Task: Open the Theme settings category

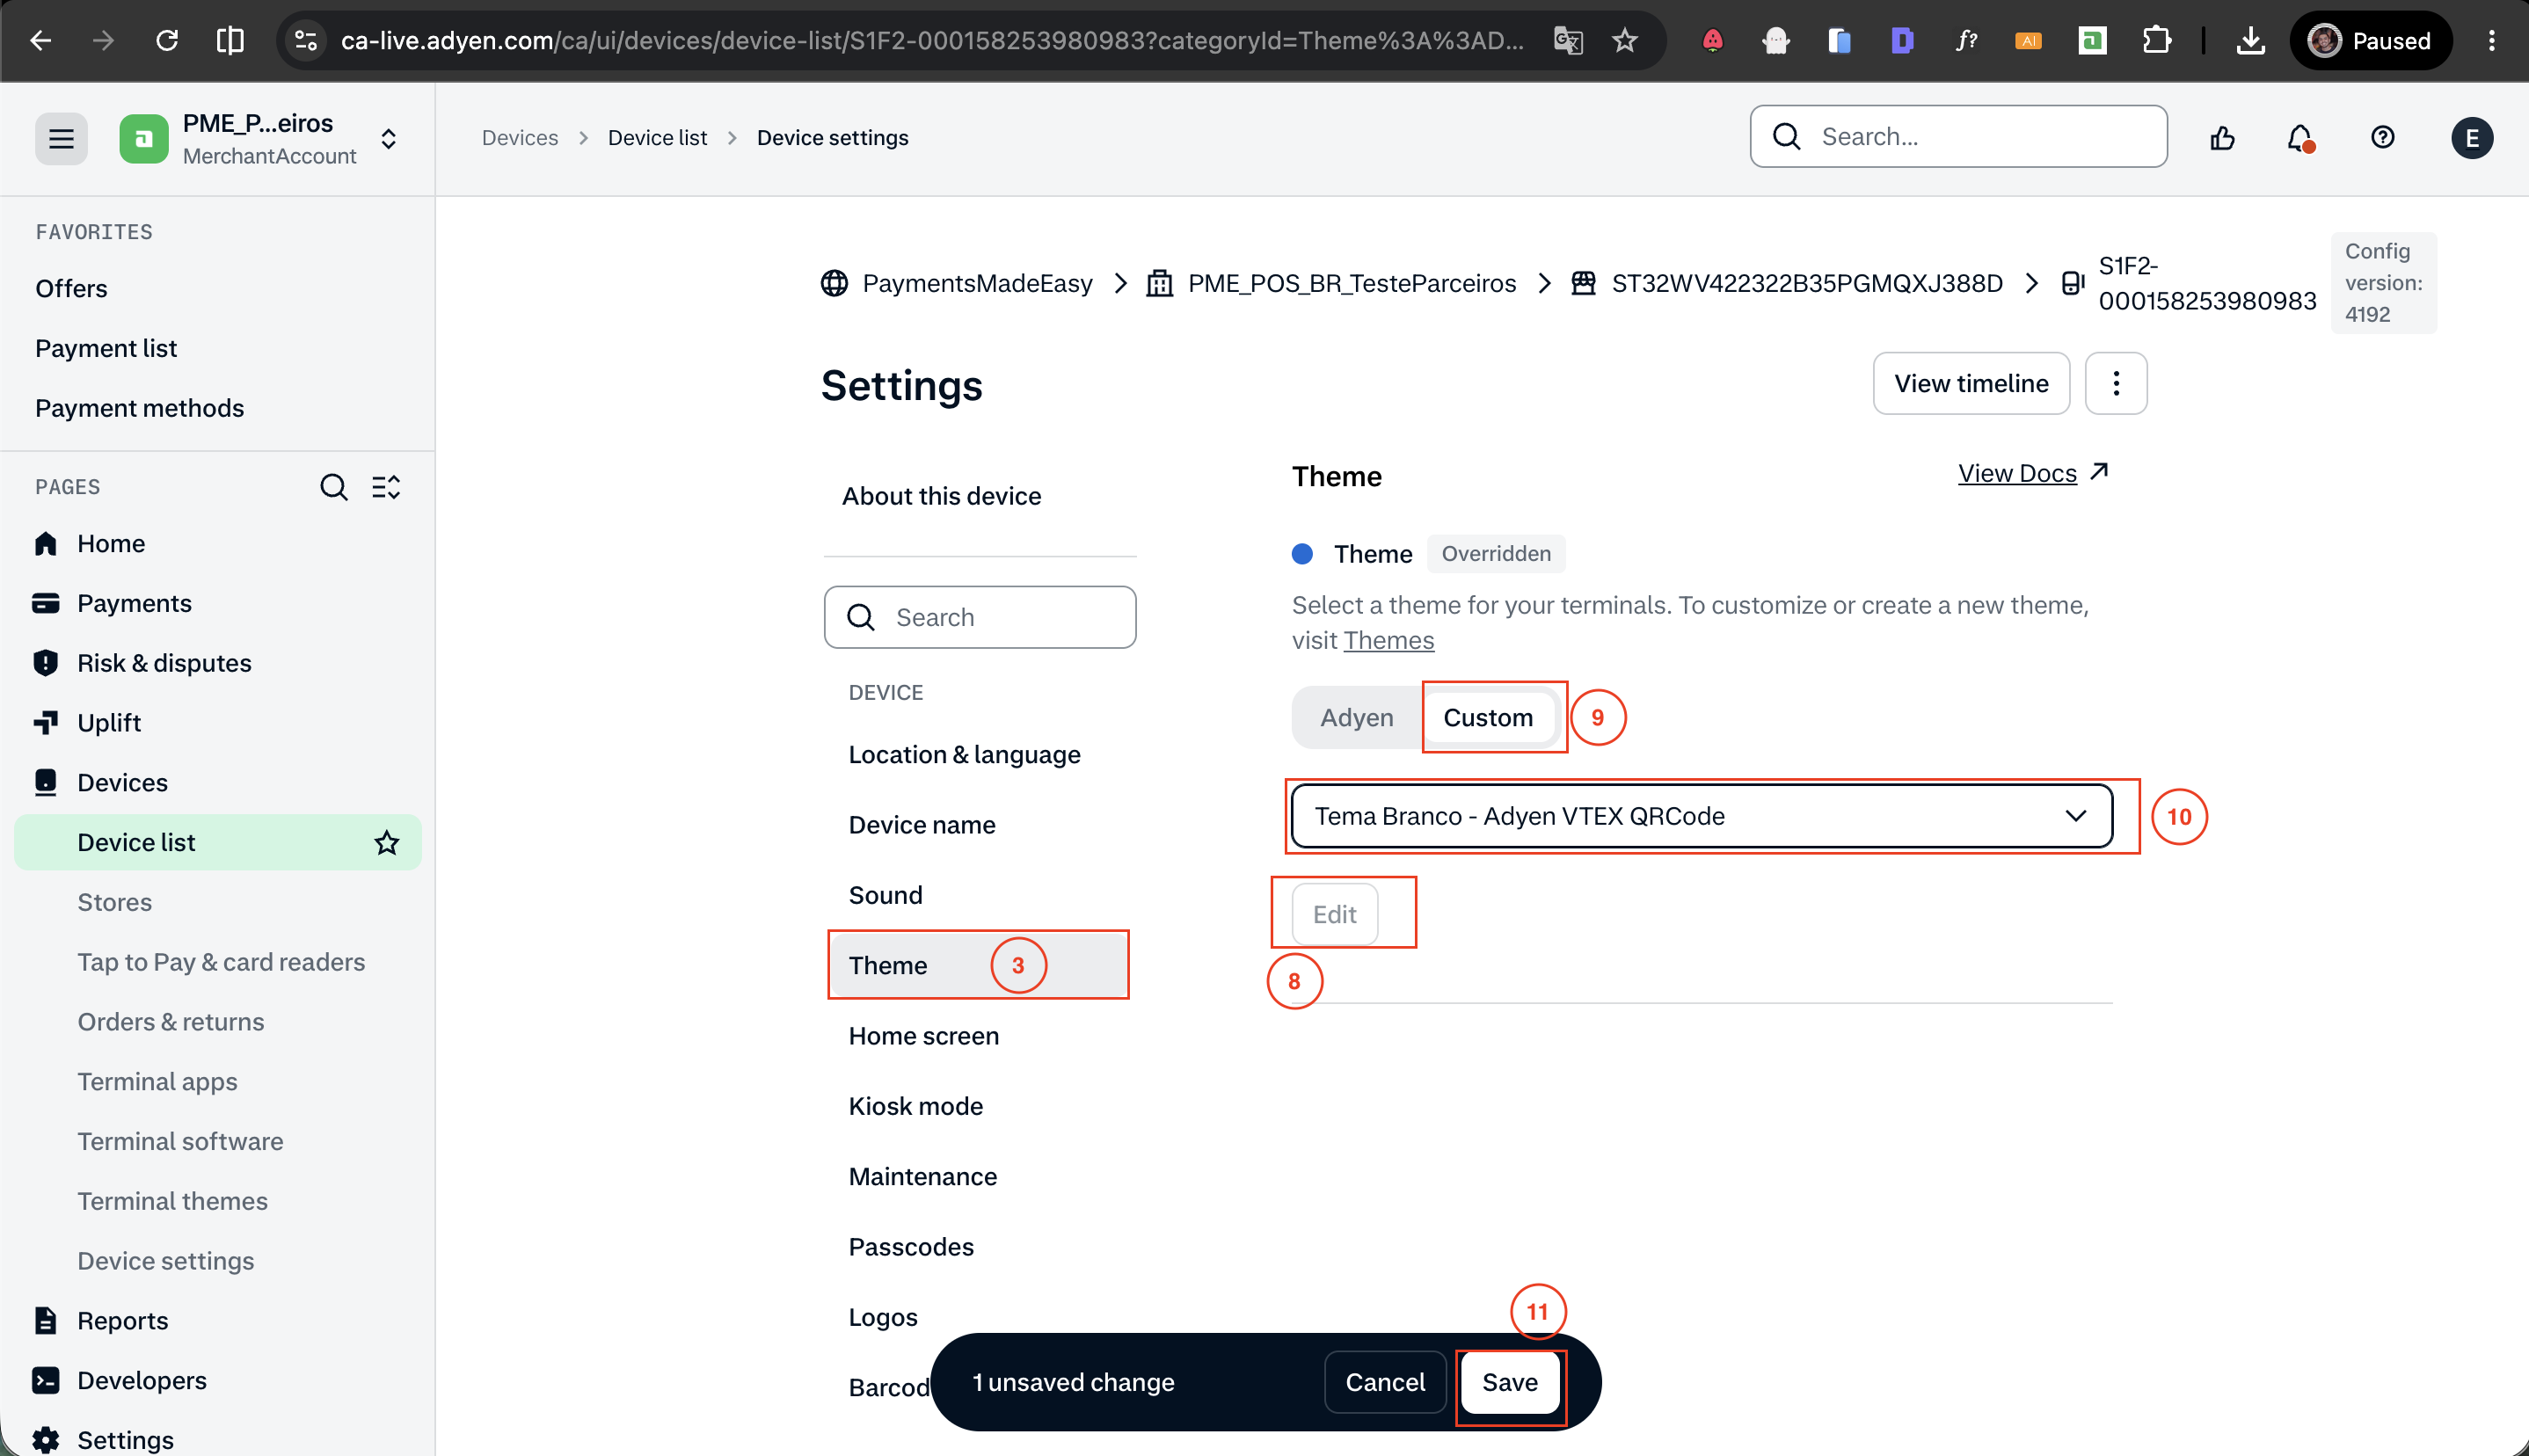Action: pyautogui.click(x=979, y=965)
